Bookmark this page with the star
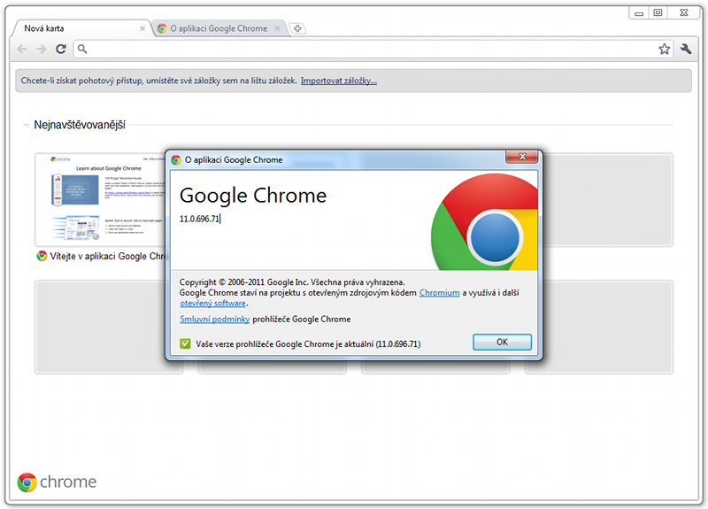Image resolution: width=708 pixels, height=509 pixels. [664, 49]
